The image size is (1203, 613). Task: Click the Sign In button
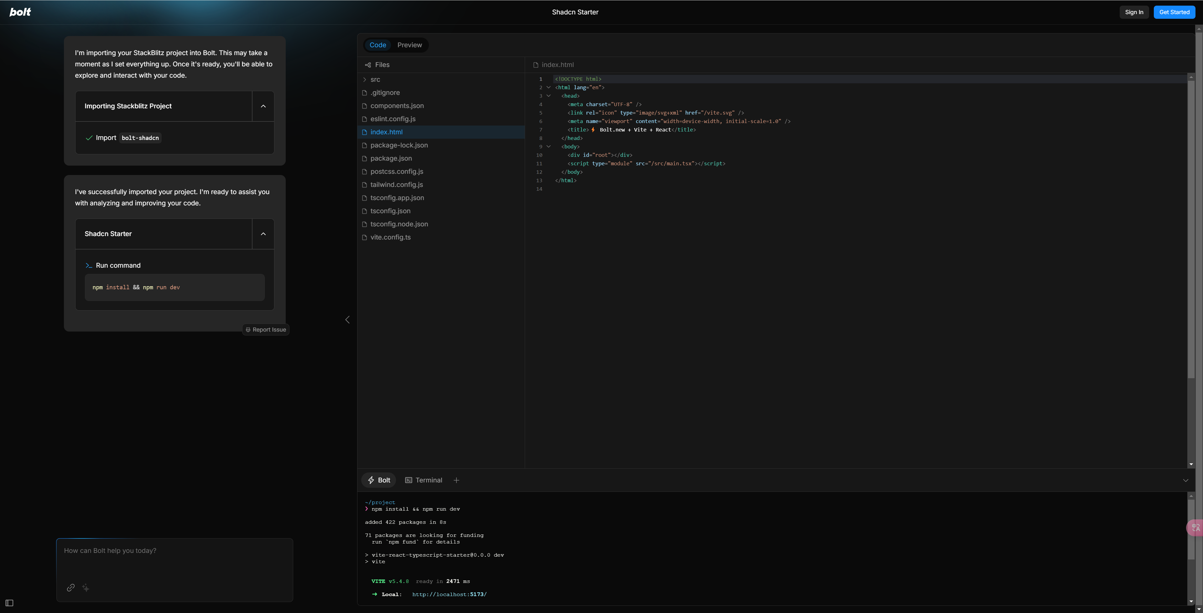click(1134, 12)
